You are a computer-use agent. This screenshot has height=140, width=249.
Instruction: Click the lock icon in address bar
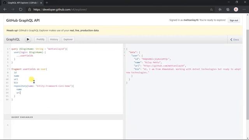coord(30,9)
